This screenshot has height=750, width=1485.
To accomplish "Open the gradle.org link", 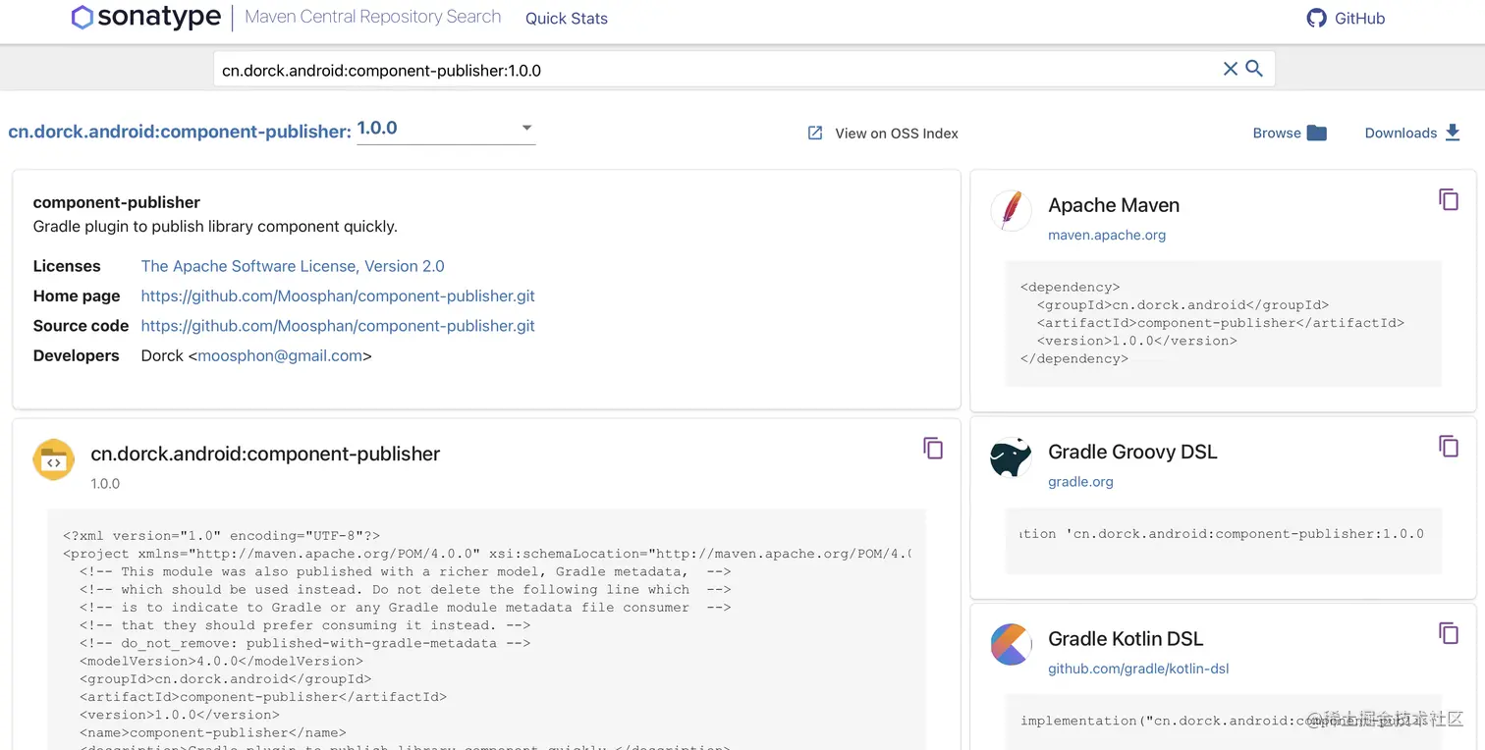I will pyautogui.click(x=1080, y=481).
